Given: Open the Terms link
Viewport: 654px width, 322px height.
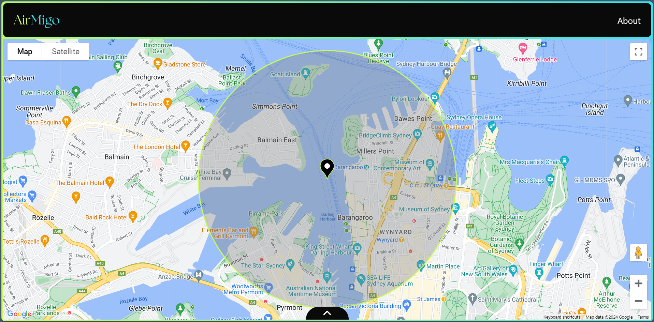Looking at the screenshot, I should 643,317.
